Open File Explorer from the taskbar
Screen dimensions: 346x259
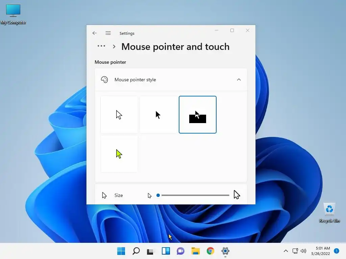click(x=196, y=251)
